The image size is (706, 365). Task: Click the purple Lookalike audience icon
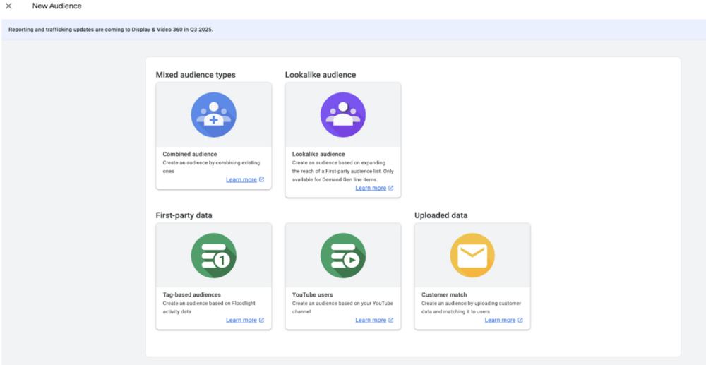(343, 115)
